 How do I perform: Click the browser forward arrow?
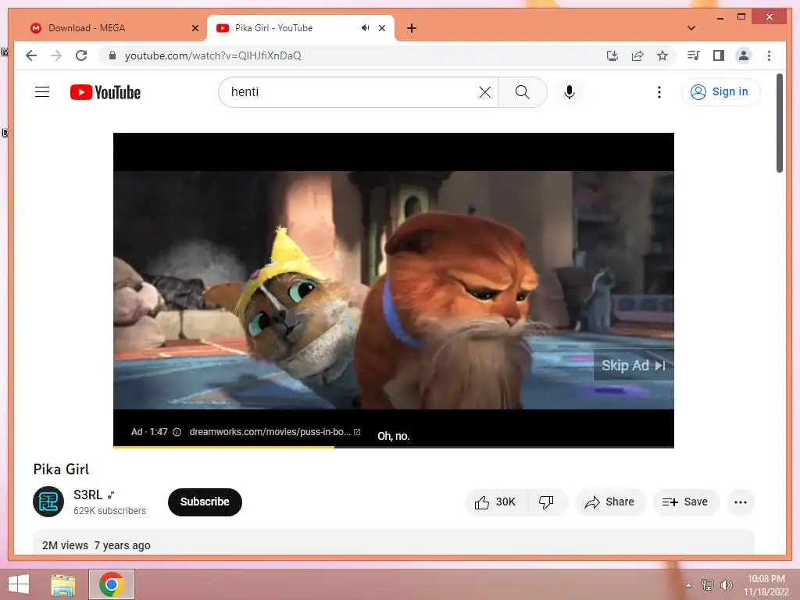(56, 55)
